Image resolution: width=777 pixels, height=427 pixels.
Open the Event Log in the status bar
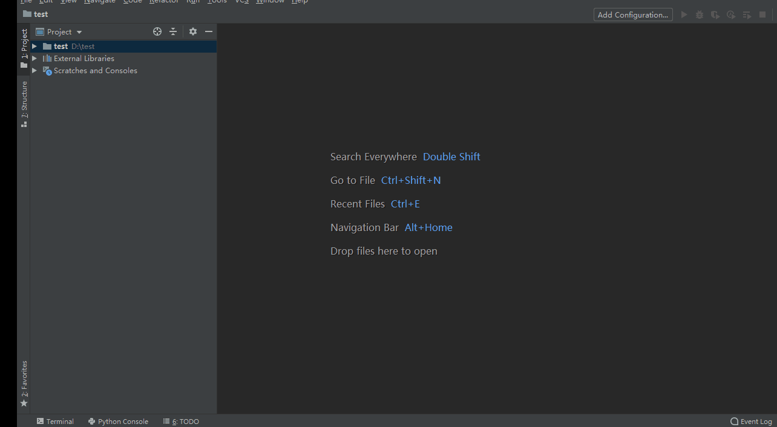point(752,422)
